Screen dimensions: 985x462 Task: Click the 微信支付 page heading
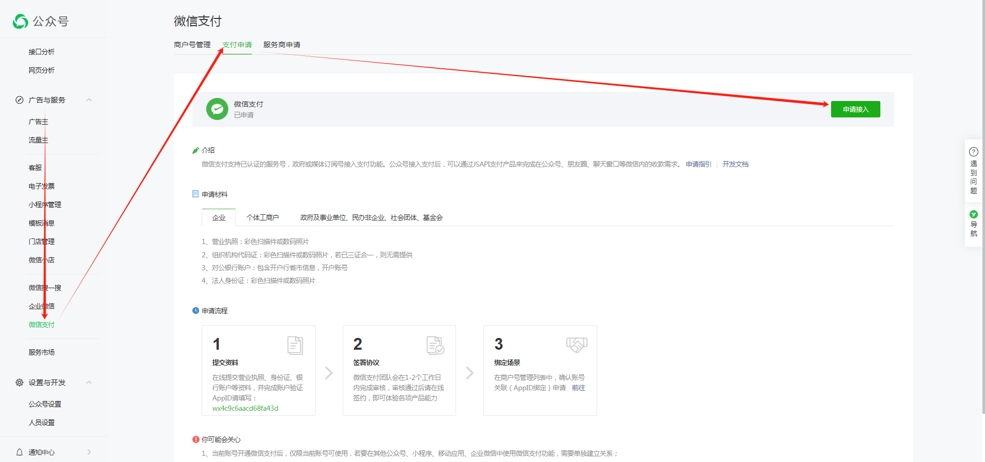coord(198,21)
